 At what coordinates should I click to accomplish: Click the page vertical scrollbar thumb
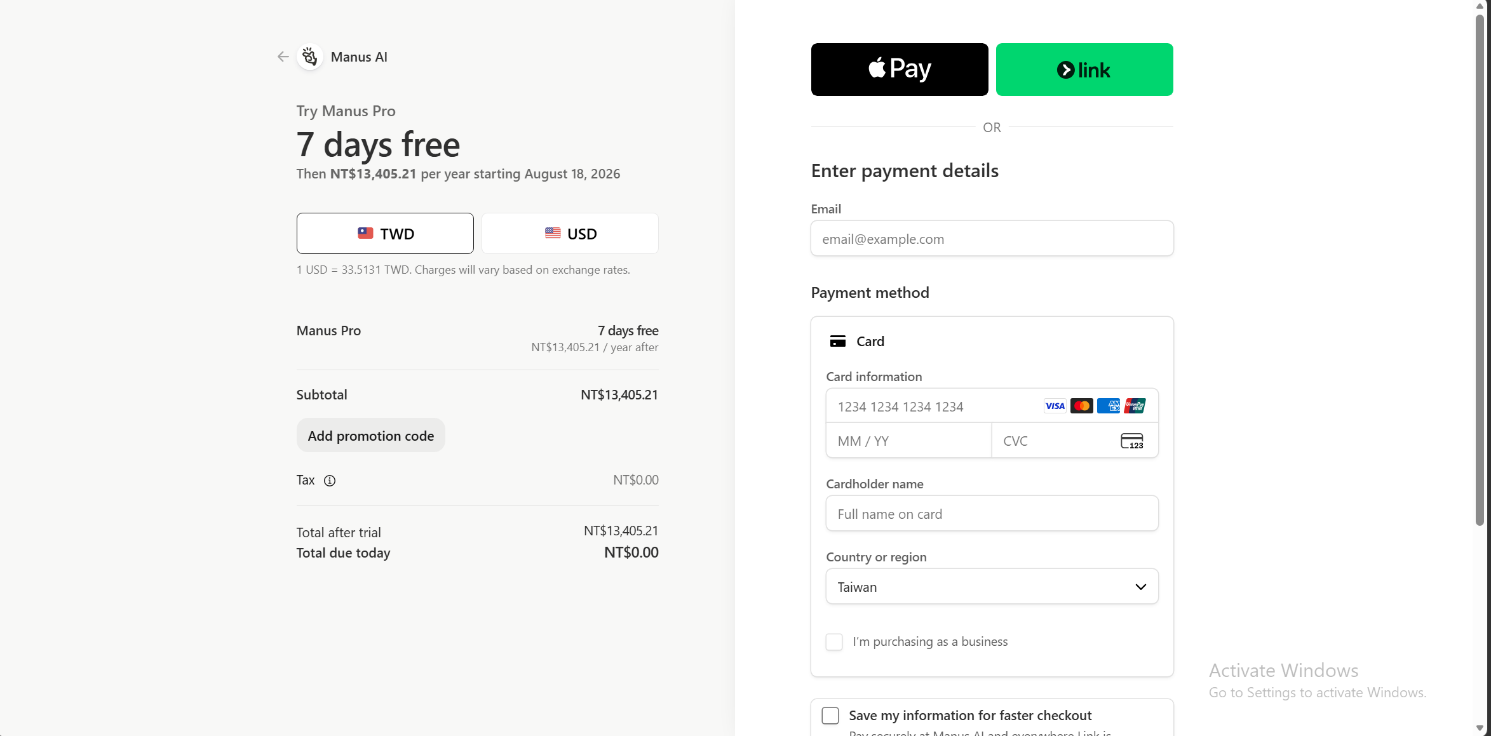1480,270
